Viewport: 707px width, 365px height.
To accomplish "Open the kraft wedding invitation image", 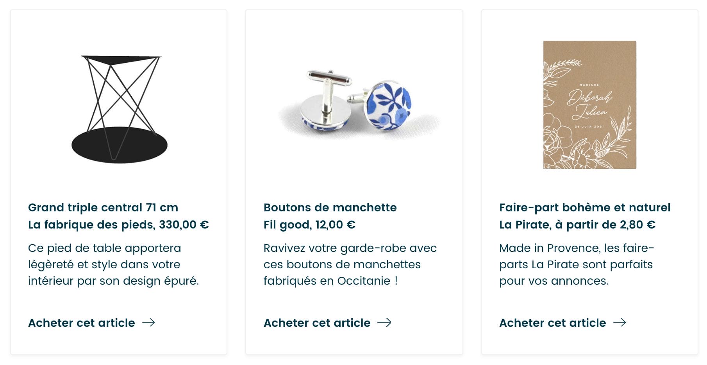I will point(589,105).
